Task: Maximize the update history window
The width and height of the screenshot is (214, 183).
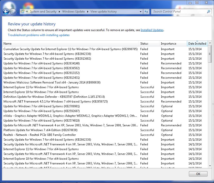Action: (x=197, y=3)
